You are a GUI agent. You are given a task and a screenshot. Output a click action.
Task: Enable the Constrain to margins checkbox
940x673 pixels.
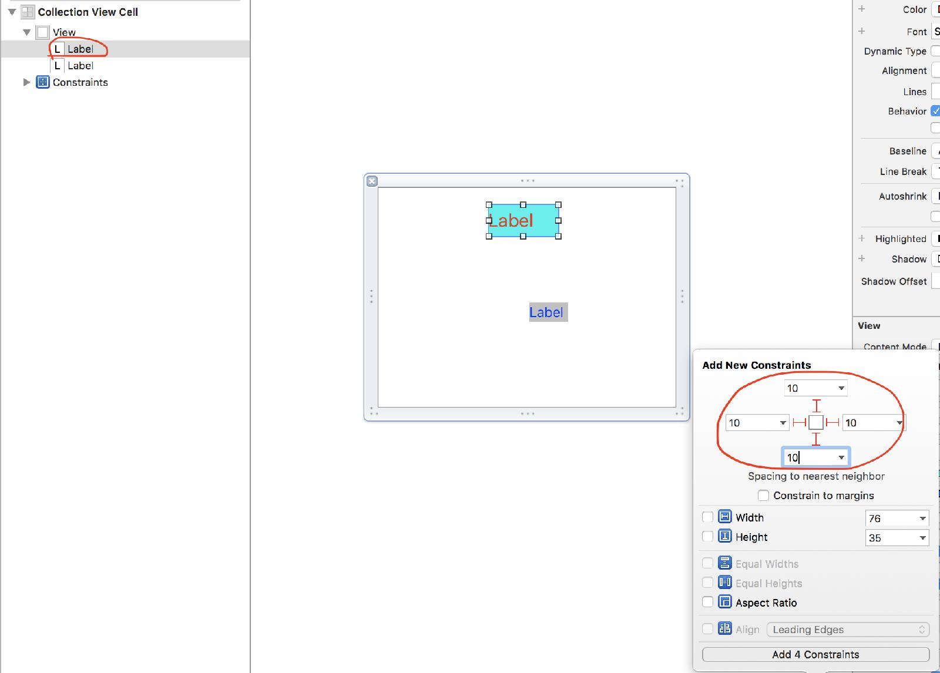pos(763,496)
